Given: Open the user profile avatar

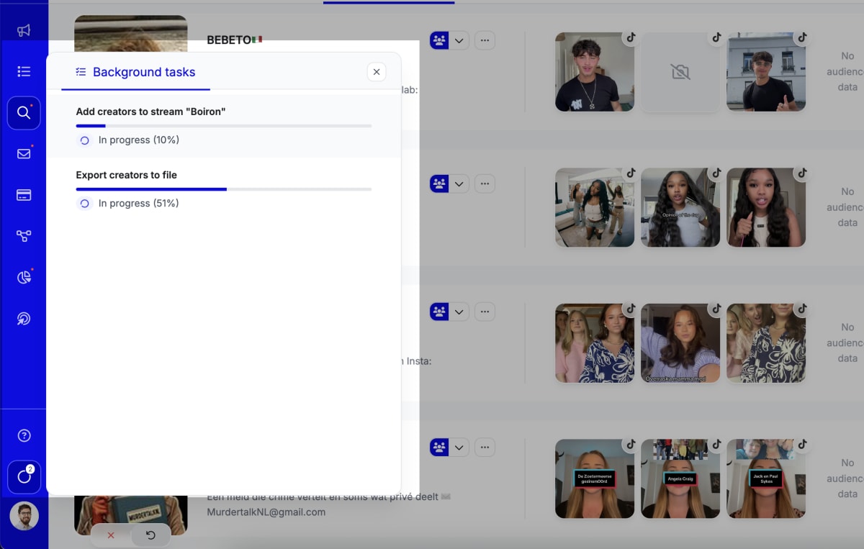Looking at the screenshot, I should pyautogui.click(x=24, y=516).
